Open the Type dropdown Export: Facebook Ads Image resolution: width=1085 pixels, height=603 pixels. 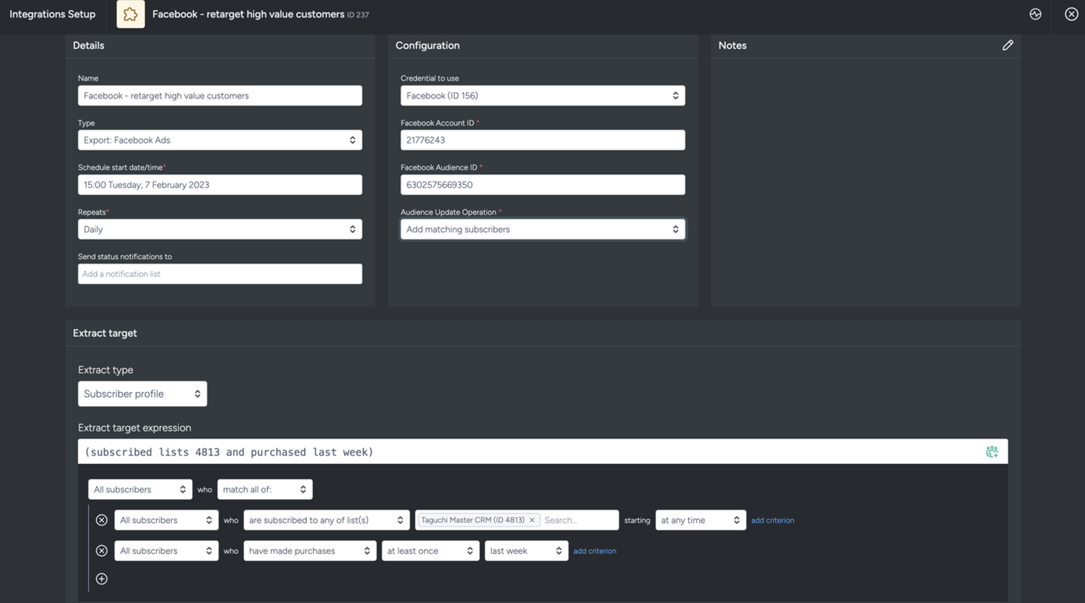[220, 140]
